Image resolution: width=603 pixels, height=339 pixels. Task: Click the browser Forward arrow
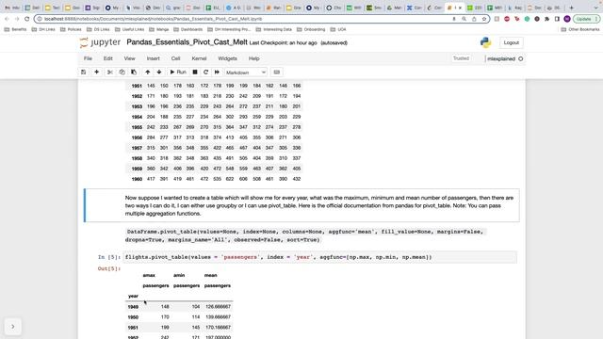(17, 19)
